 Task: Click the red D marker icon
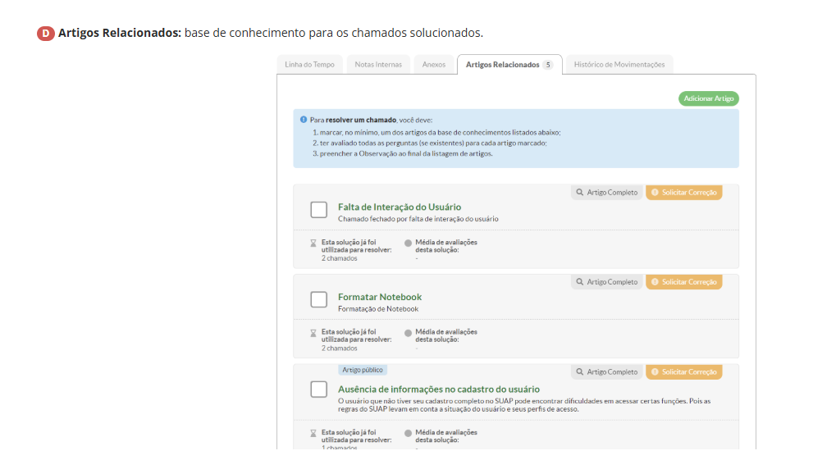46,34
